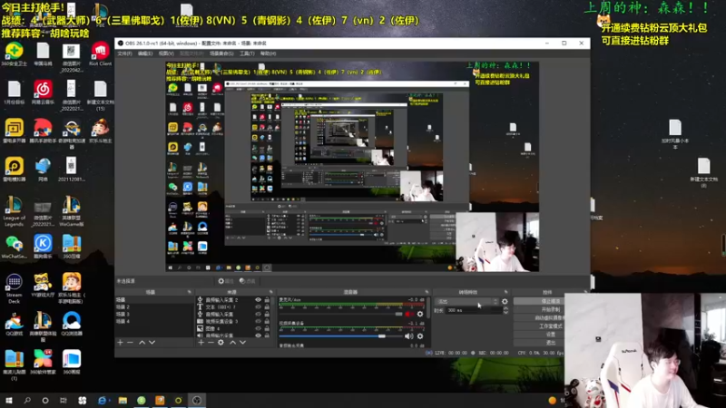Open the 麦克风/Aux mixer track settings gear
726x408 pixels.
[420, 314]
